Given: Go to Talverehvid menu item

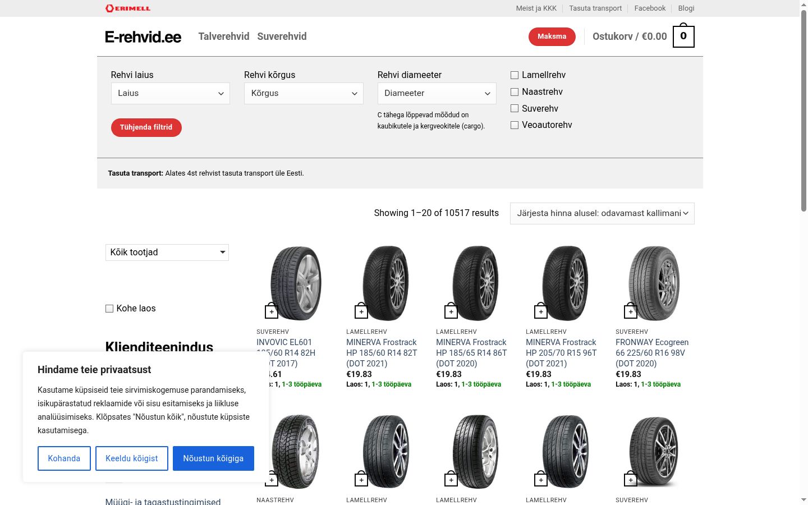Looking at the screenshot, I should (224, 36).
